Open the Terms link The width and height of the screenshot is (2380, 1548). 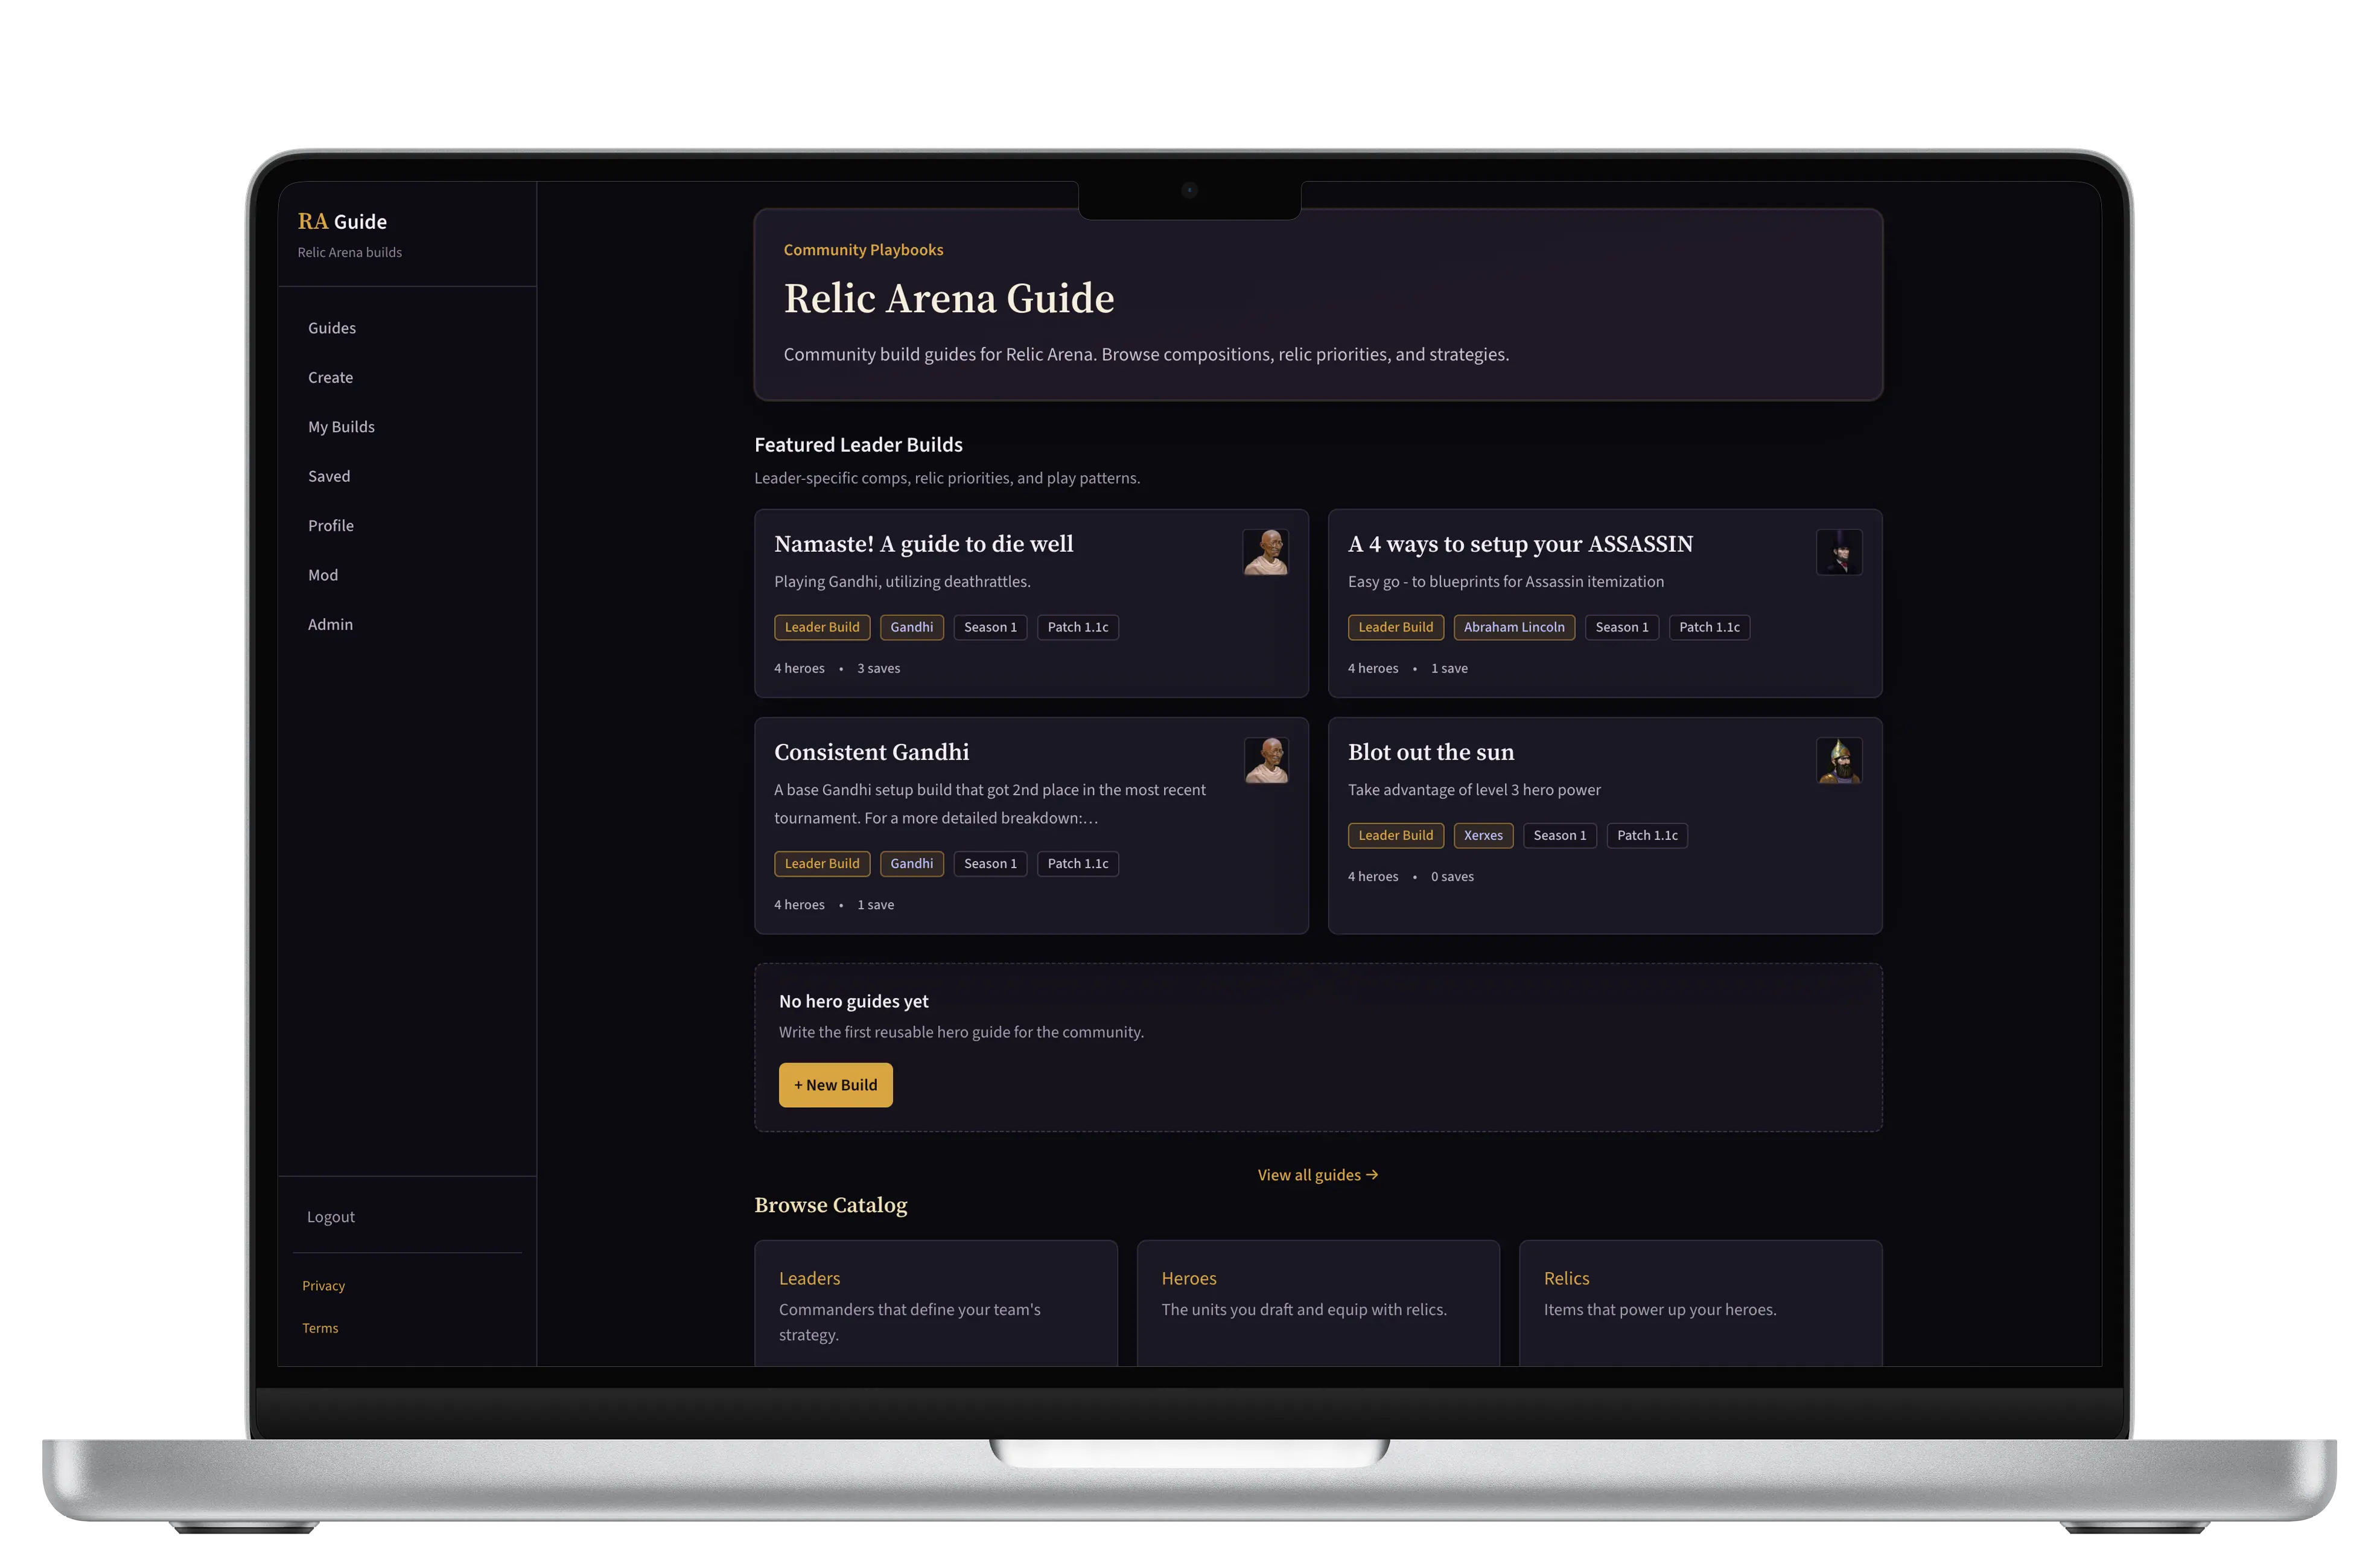coord(320,1328)
